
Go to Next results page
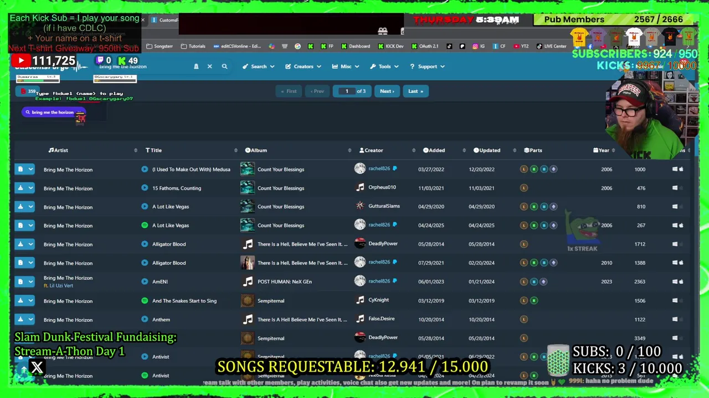click(387, 91)
